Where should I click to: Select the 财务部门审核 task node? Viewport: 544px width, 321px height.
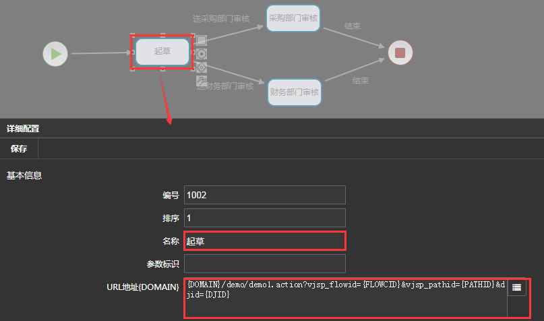coord(294,92)
